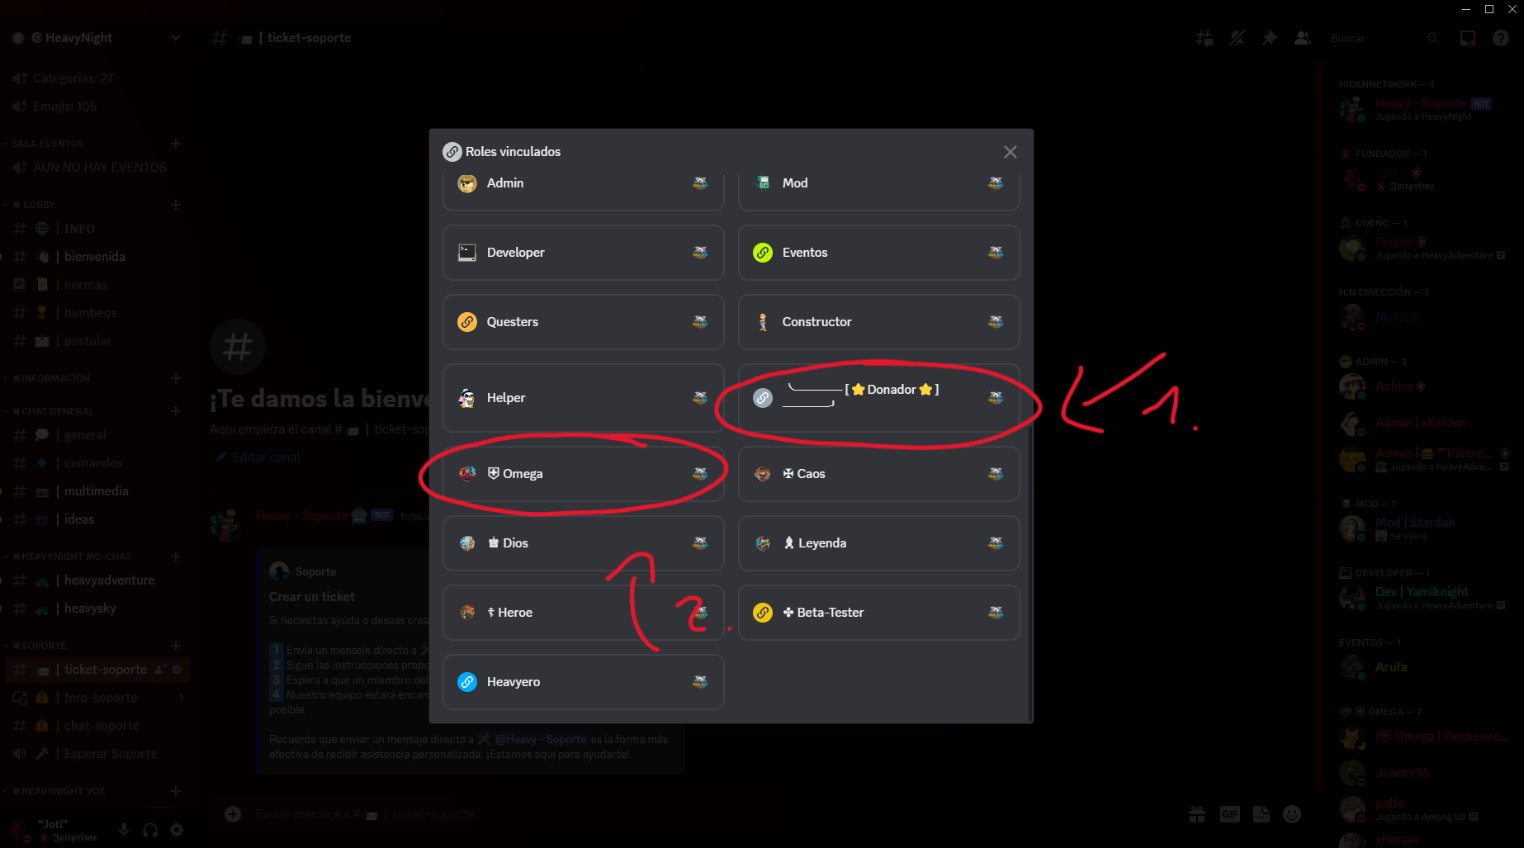Click the Eventos role green icon
The height and width of the screenshot is (848, 1524).
coord(763,253)
